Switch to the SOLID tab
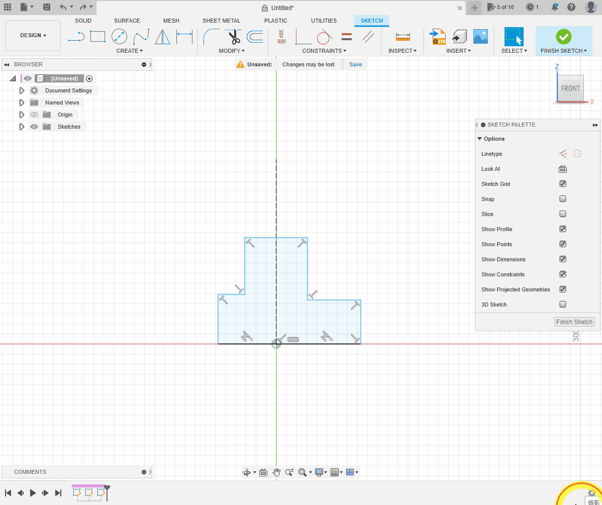 83,21
